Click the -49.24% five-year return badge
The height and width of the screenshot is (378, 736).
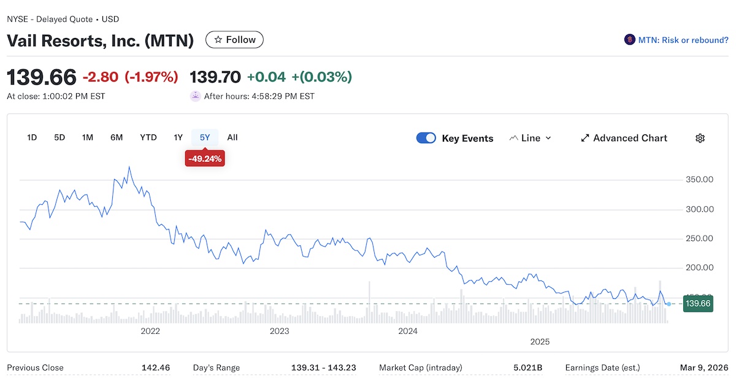(205, 158)
